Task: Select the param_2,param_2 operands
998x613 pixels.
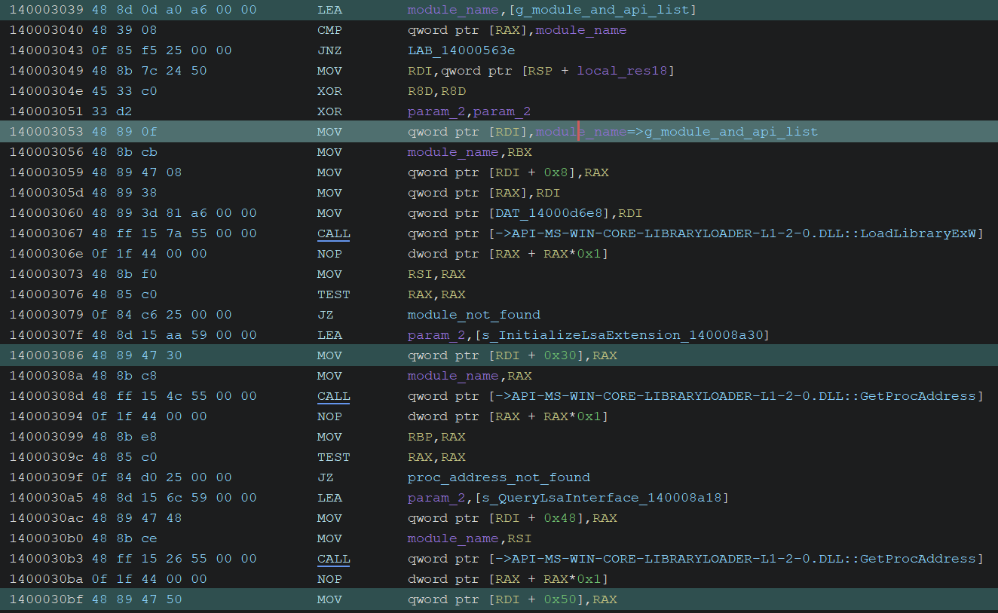Action: point(470,111)
